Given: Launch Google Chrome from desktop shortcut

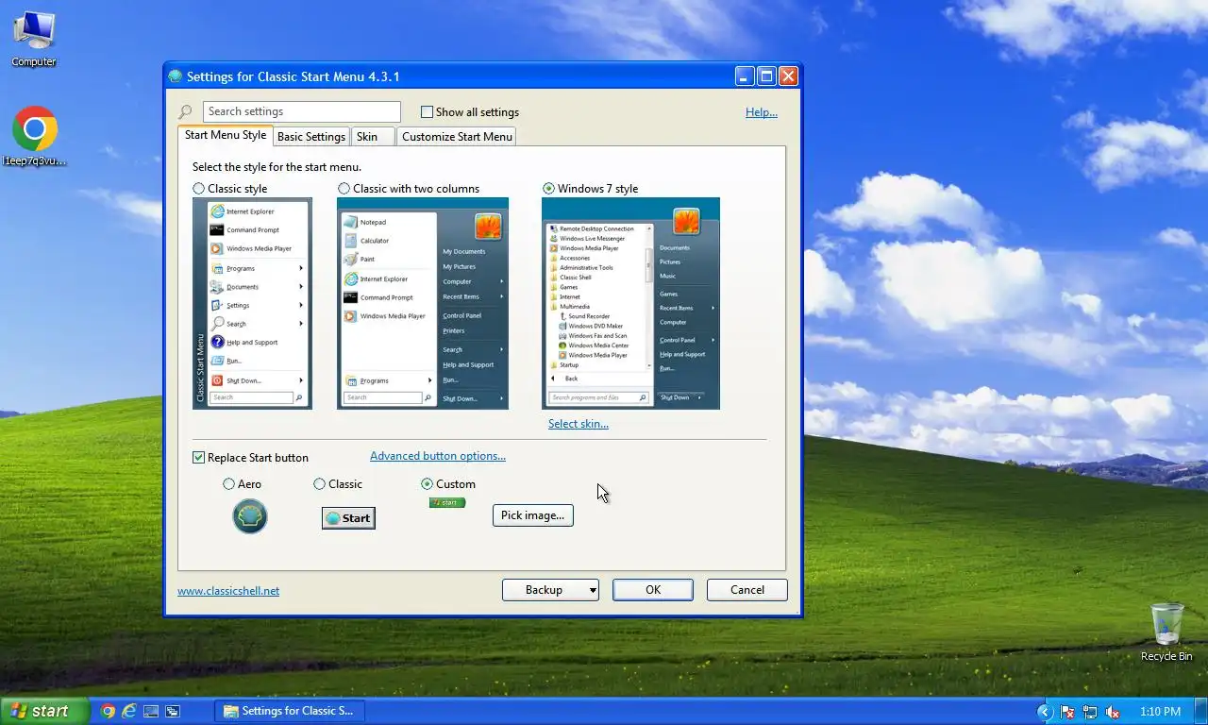Looking at the screenshot, I should [35, 136].
